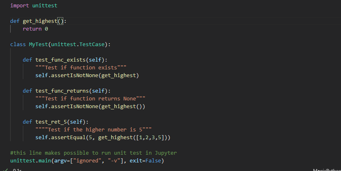
Task: Click 'self.assertEqual(5, get_highest([1,2,3,5]))' line
Action: pyautogui.click(x=103, y=138)
